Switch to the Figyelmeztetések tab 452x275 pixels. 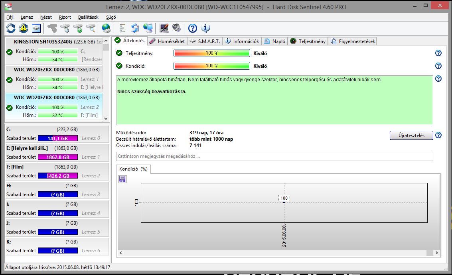point(353,41)
